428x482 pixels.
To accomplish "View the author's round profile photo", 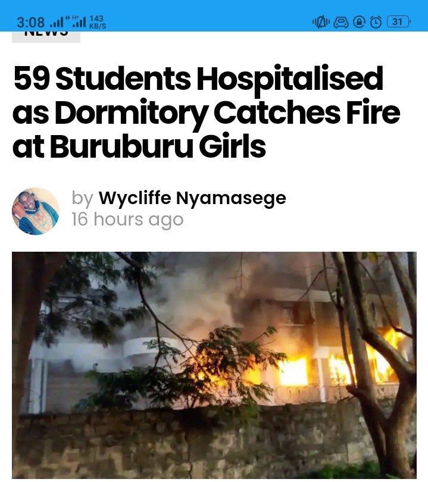I will tap(36, 211).
